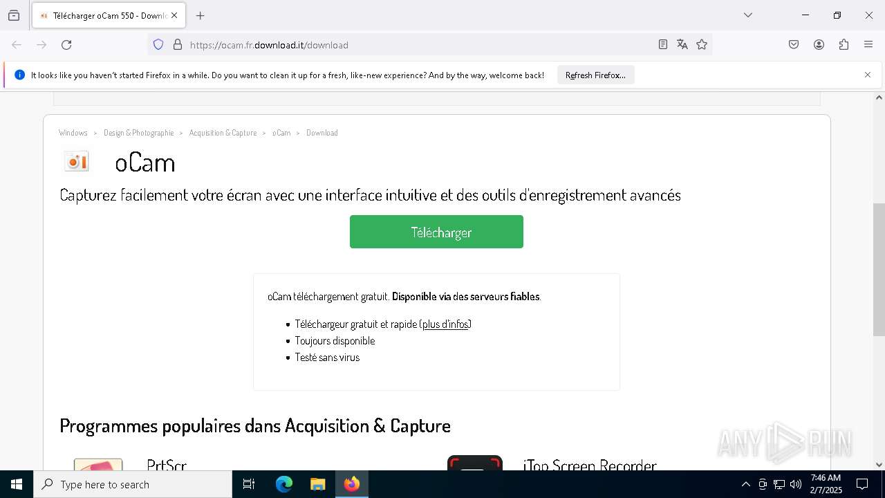This screenshot has height=498, width=885.
Task: Click the oCam application logo icon
Action: pos(77,161)
